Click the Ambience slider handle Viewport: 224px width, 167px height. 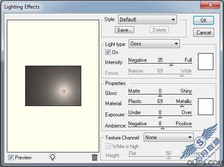tap(162, 128)
